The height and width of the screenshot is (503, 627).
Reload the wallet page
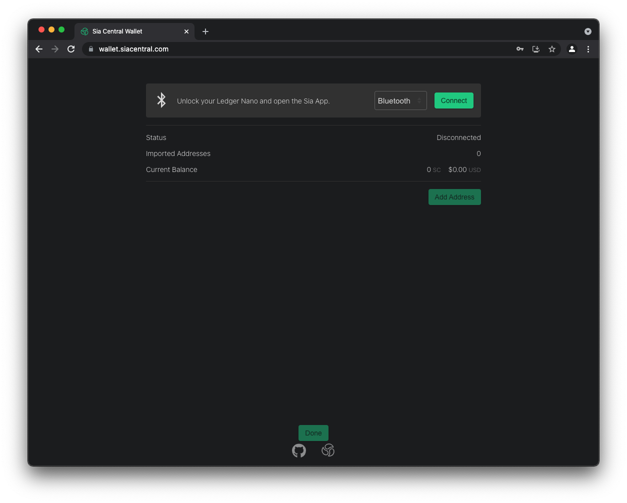tap(71, 49)
